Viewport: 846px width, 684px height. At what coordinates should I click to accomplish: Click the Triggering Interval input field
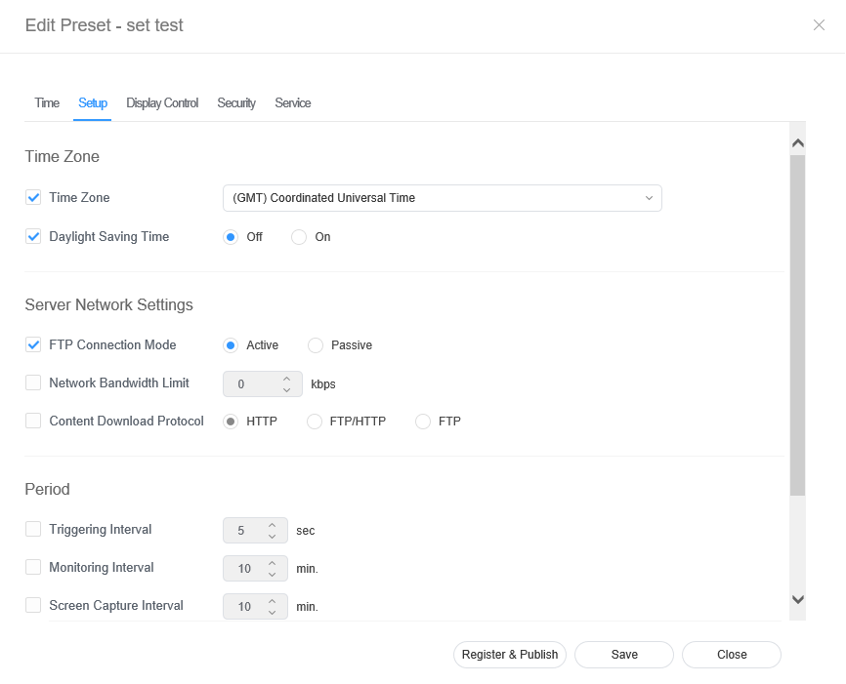tap(242, 531)
